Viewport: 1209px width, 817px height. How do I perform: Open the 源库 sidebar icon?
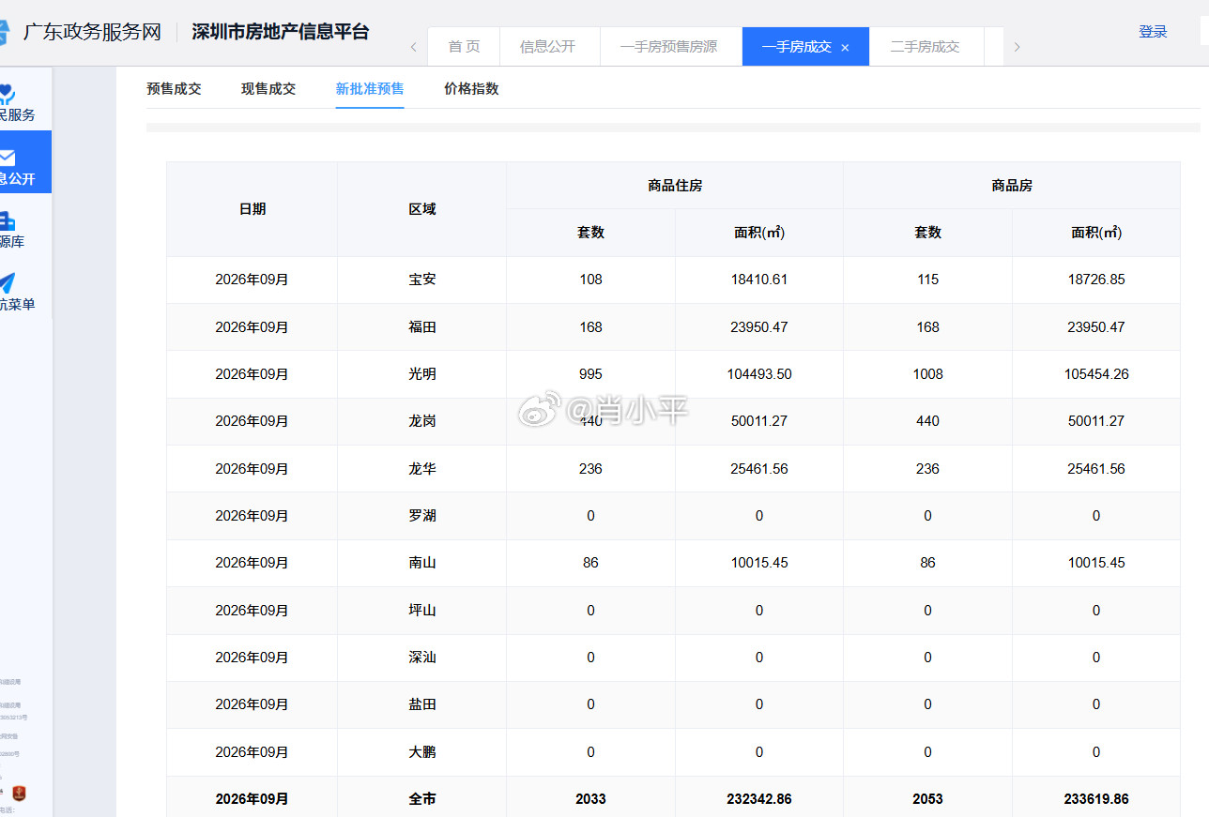pos(6,221)
